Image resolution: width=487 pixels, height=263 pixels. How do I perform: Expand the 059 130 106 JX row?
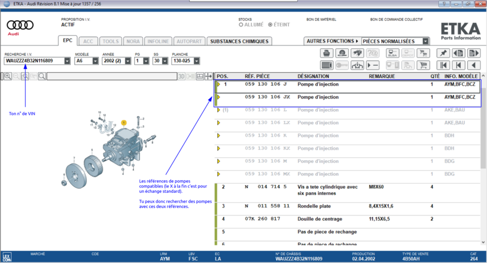coord(219,97)
